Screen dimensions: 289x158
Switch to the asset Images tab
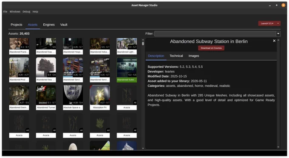point(194,56)
